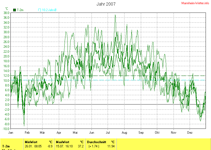Open the Mannheim-Wetter.info link
The image size is (211, 150).
[195, 3]
